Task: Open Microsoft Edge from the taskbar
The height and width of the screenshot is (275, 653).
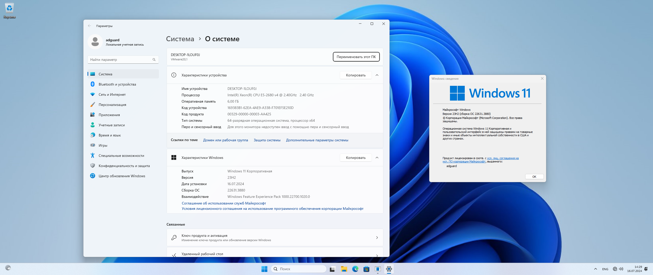Action: click(355, 269)
